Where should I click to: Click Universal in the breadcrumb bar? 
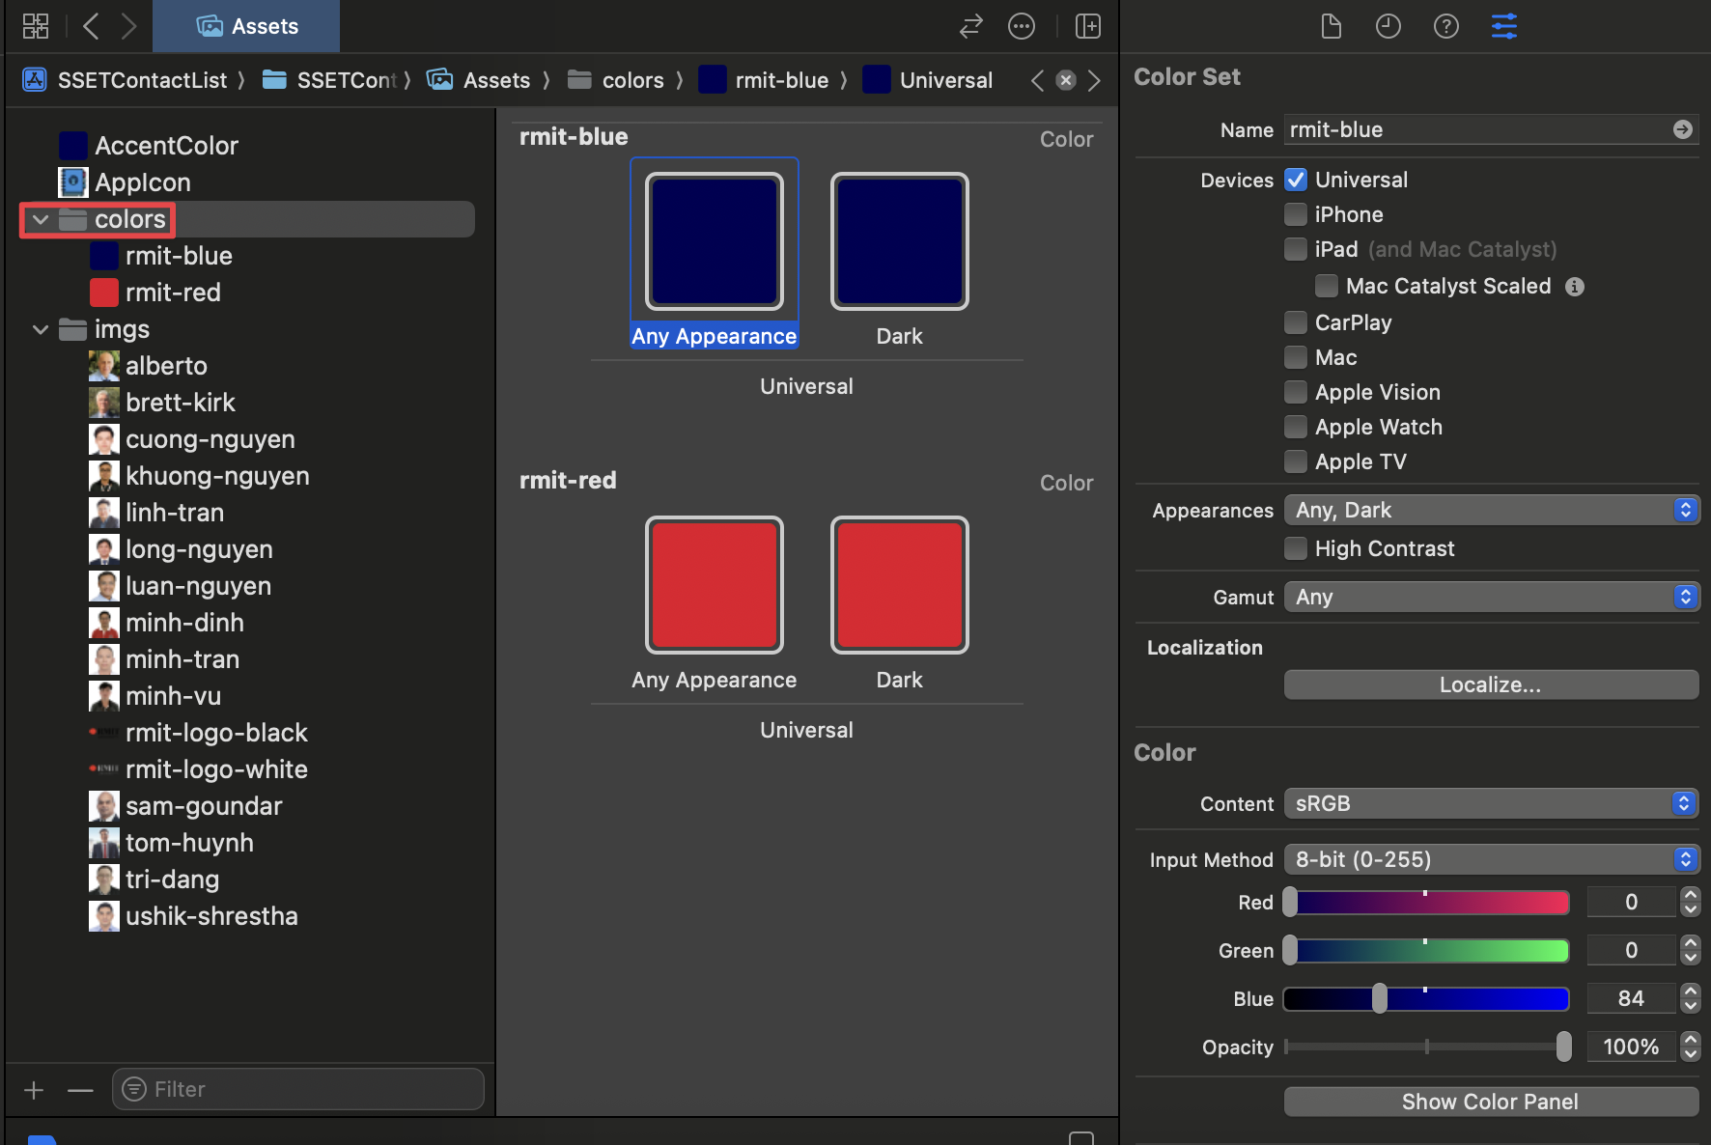coord(944,80)
